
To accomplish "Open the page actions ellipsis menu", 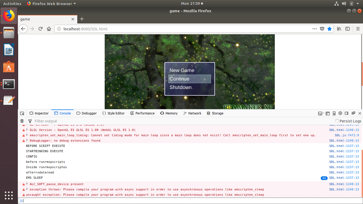I will click(x=315, y=29).
